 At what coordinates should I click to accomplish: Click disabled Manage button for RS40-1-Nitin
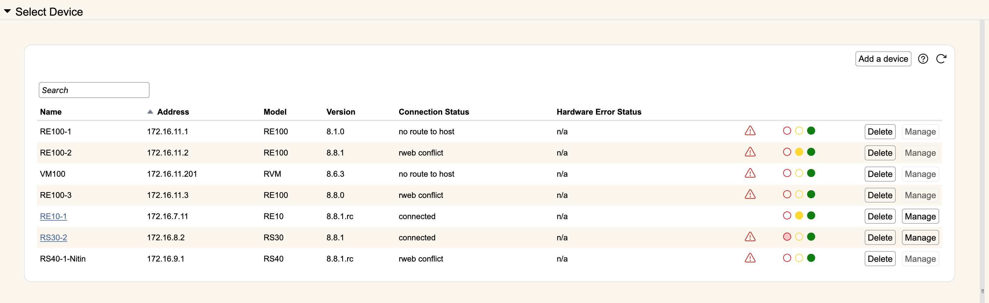pyautogui.click(x=920, y=258)
